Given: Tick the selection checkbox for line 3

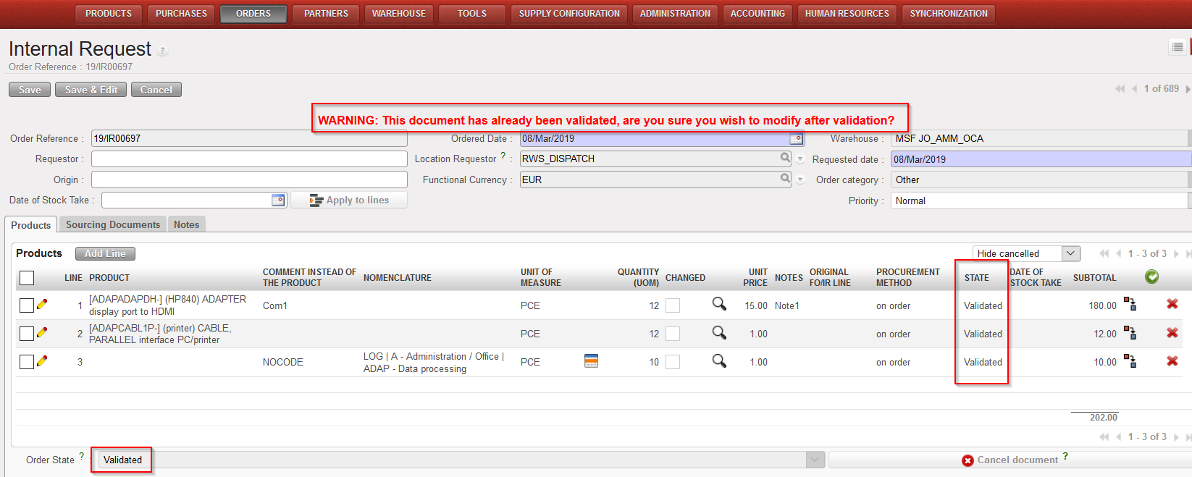Looking at the screenshot, I should click(x=27, y=361).
